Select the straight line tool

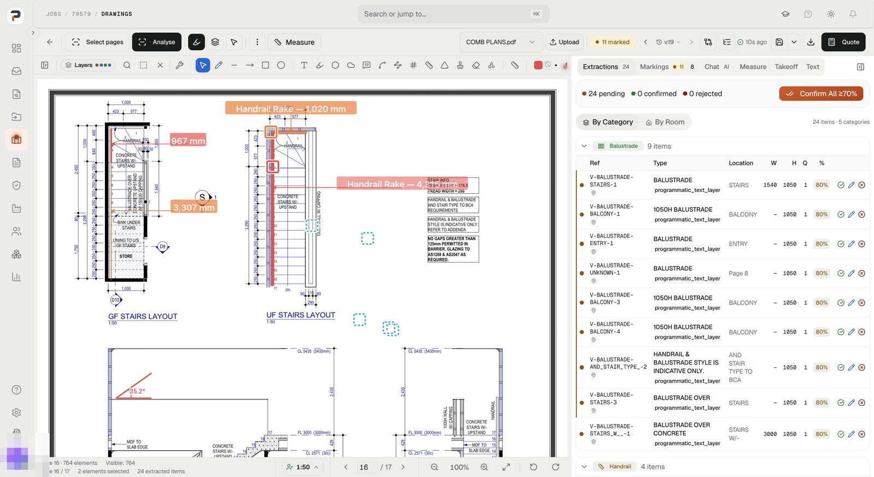point(234,65)
